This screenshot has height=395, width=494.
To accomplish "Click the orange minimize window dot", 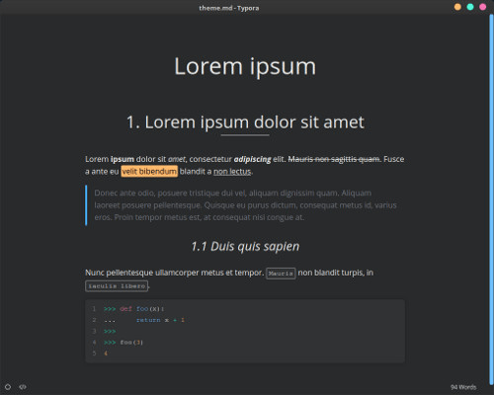I will [457, 7].
